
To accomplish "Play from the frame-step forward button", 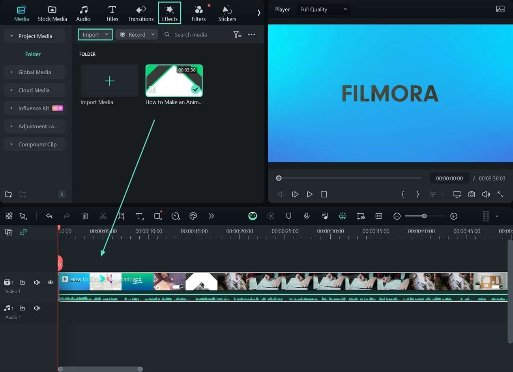I will pyautogui.click(x=295, y=194).
